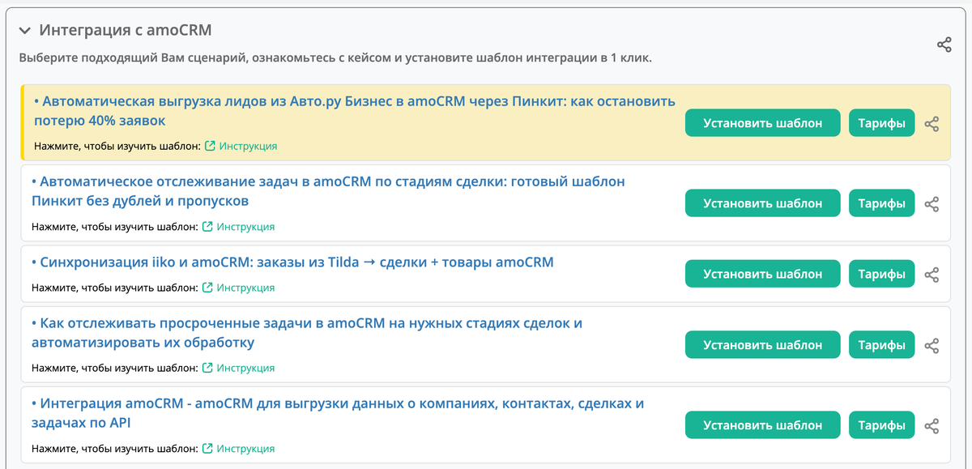Open title Синхронизация iiko и amoCRM
This screenshot has height=469, width=972.
pyautogui.click(x=292, y=262)
